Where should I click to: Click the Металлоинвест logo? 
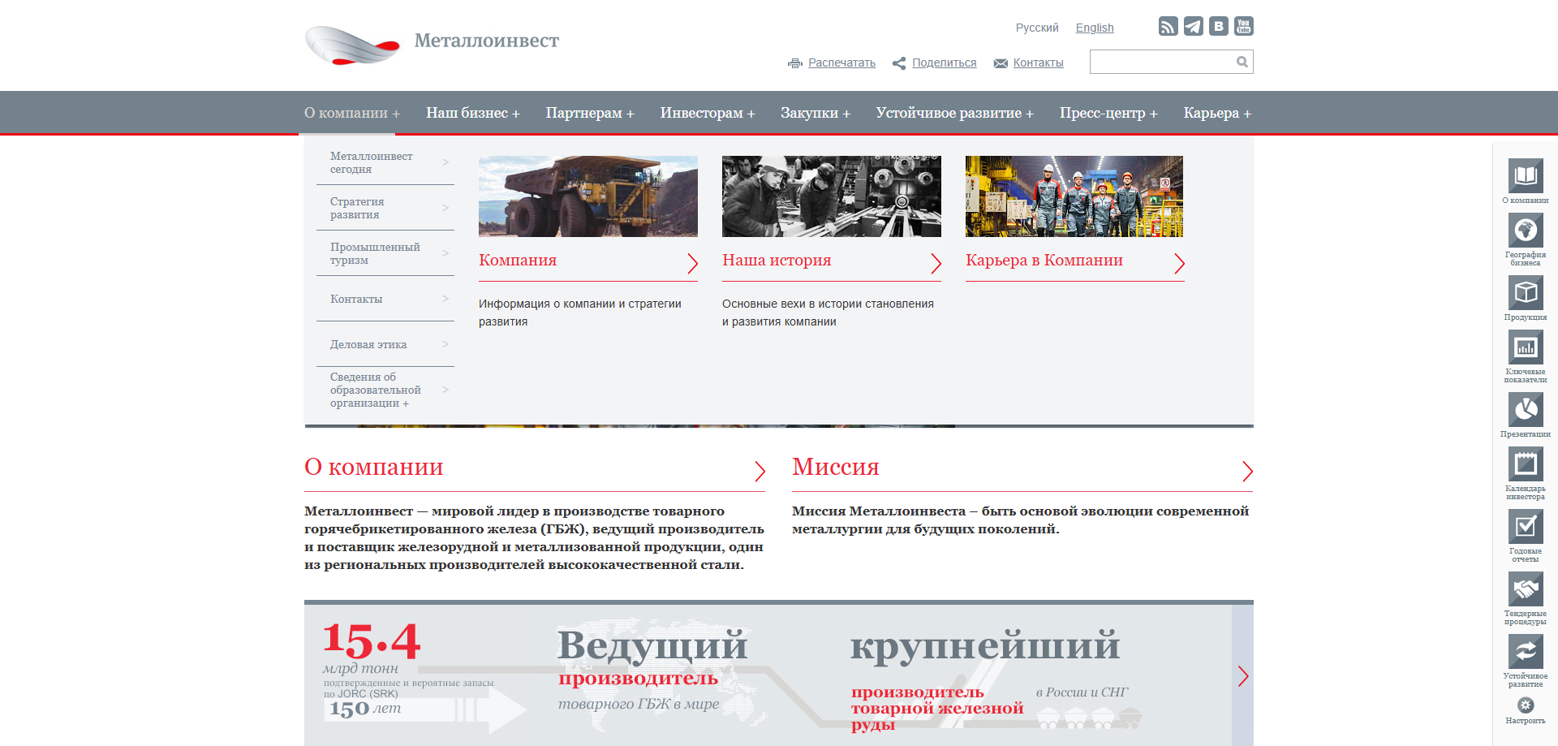432,44
